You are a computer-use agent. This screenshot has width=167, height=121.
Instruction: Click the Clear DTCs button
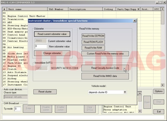[x=90, y=109]
